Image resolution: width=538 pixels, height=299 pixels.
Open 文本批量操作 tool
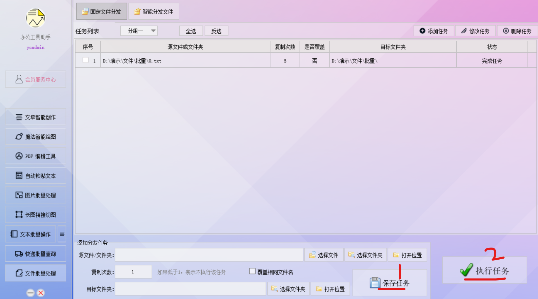(x=31, y=234)
